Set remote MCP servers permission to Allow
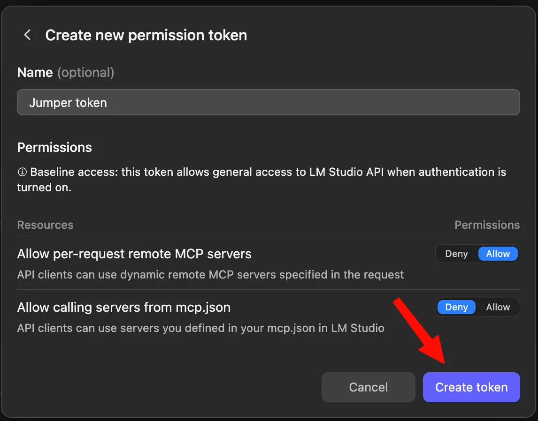 (x=498, y=254)
